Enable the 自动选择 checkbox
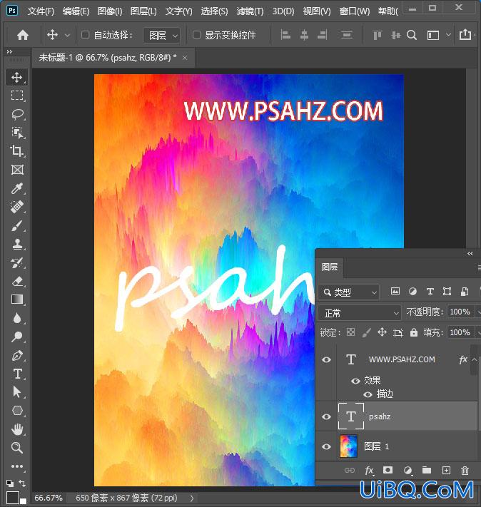Viewport: 481px width, 507px height. (x=85, y=35)
